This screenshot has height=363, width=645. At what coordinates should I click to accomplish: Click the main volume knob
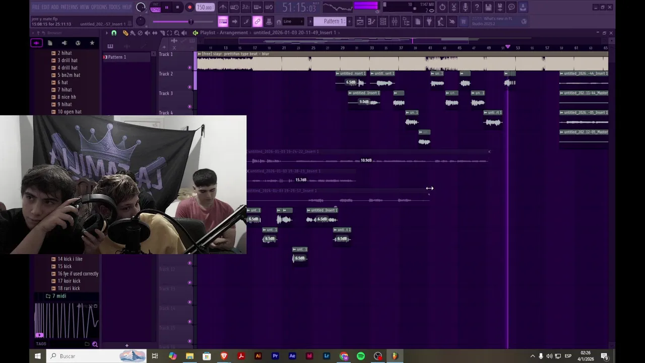point(141,7)
